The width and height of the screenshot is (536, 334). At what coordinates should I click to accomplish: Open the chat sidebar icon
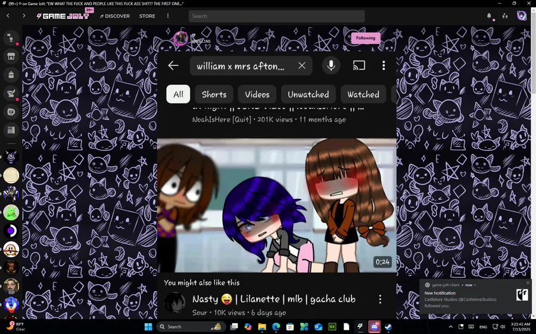click(x=11, y=38)
